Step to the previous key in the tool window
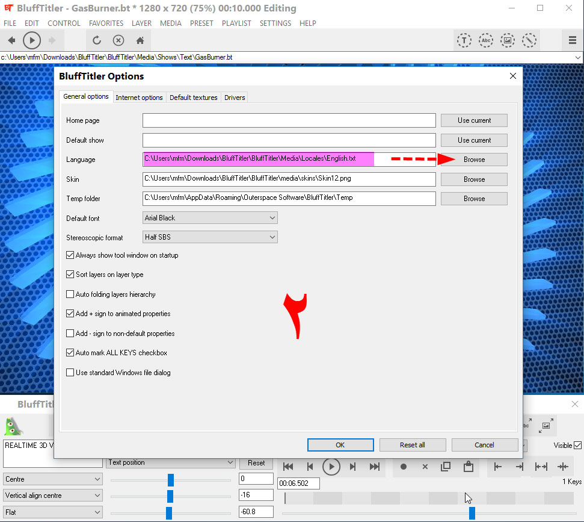Viewport: 584px width, 522px height. 310,467
